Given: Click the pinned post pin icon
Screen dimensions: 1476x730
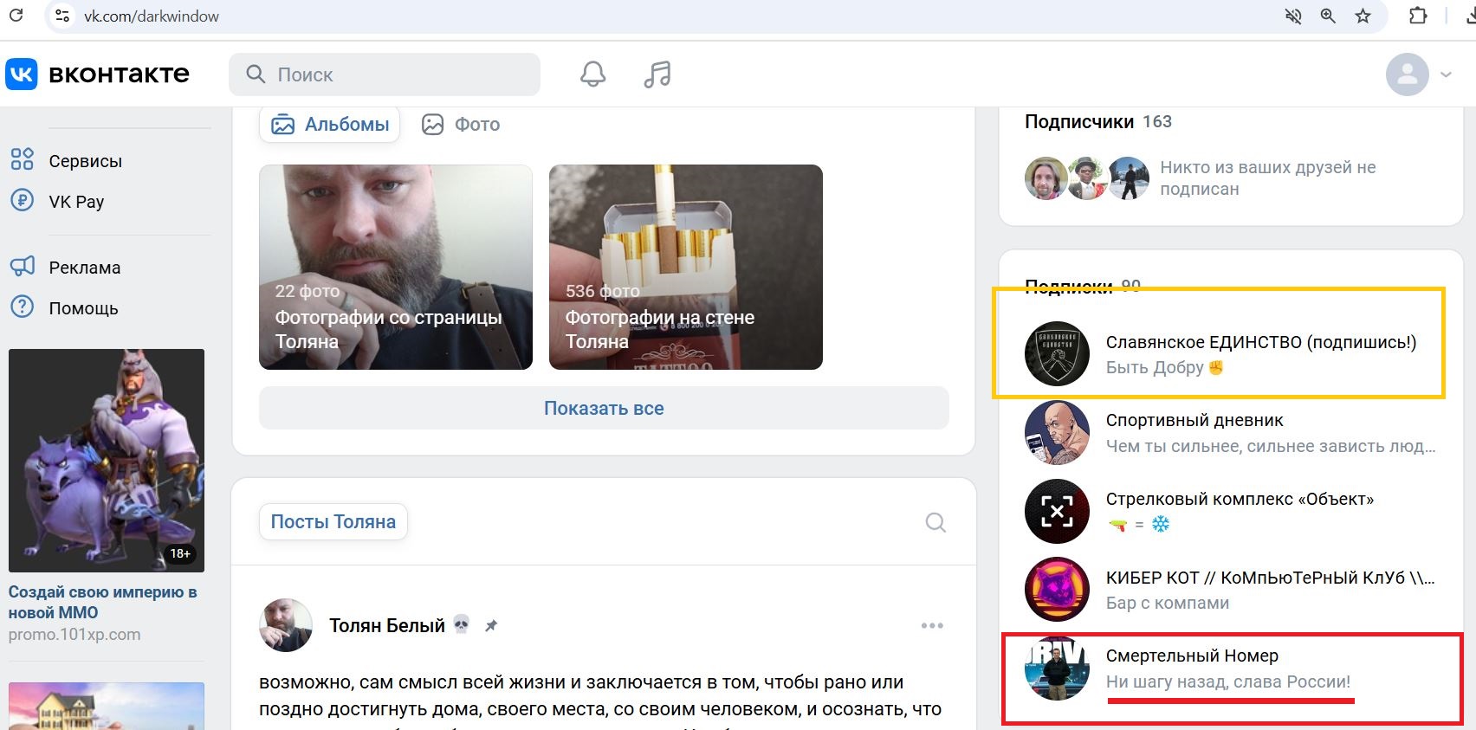Looking at the screenshot, I should tap(490, 625).
